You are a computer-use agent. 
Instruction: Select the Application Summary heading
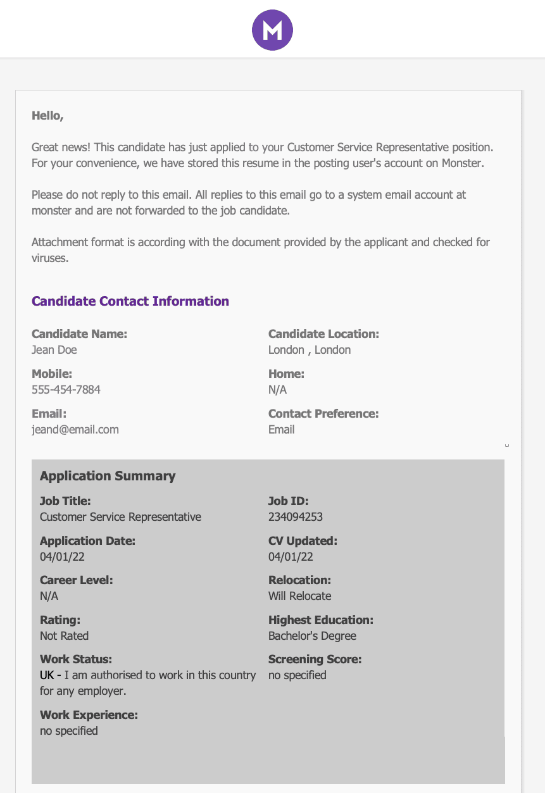108,476
